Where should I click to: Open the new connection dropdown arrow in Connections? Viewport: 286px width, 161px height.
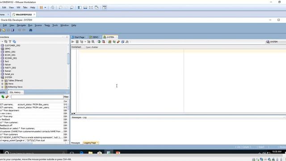[2, 42]
